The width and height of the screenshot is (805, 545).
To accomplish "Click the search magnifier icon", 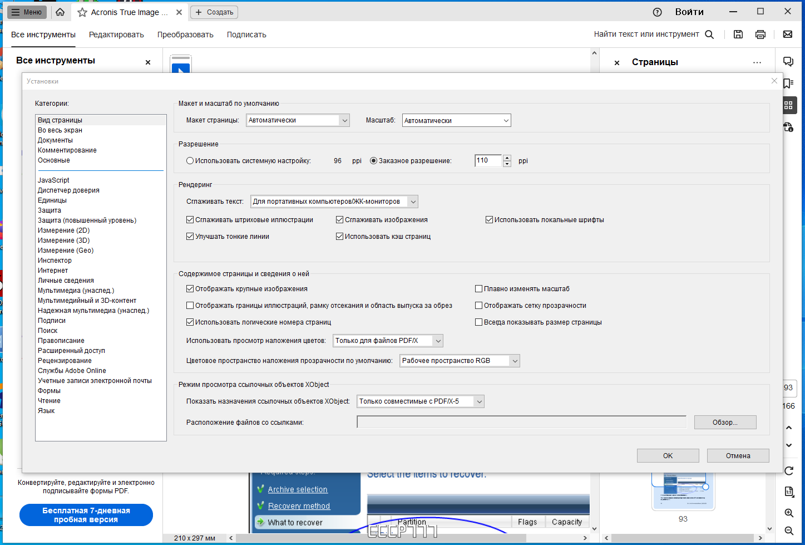I will 709,35.
